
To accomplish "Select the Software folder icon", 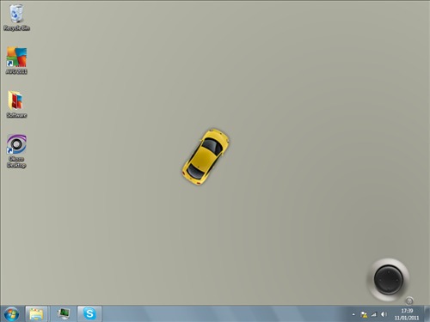I will click(x=16, y=104).
